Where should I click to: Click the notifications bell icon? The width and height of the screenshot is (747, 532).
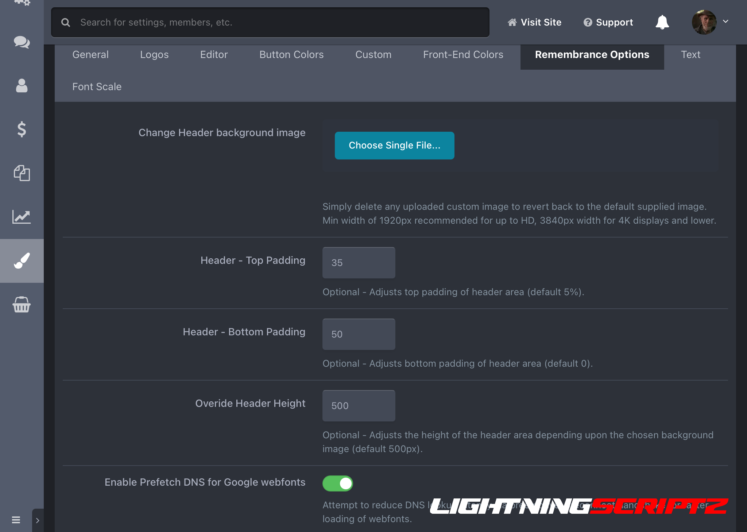click(662, 22)
